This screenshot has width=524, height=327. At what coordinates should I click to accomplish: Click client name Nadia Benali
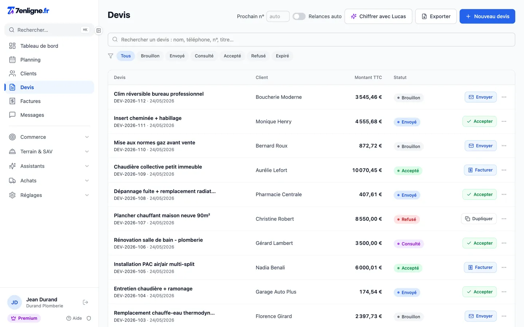pos(270,267)
